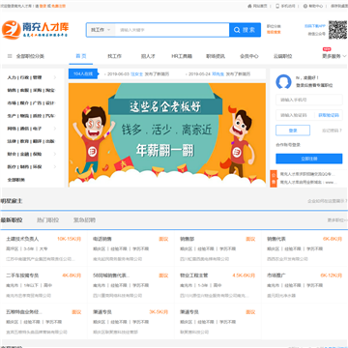Click the 更多职位 link
Viewport: 348px width, 348px height.
[x=337, y=220]
